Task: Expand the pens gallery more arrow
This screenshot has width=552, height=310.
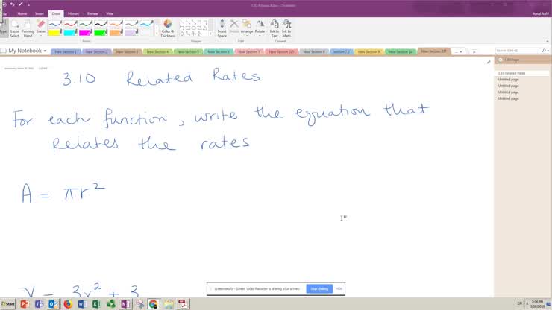Action: 156,34
